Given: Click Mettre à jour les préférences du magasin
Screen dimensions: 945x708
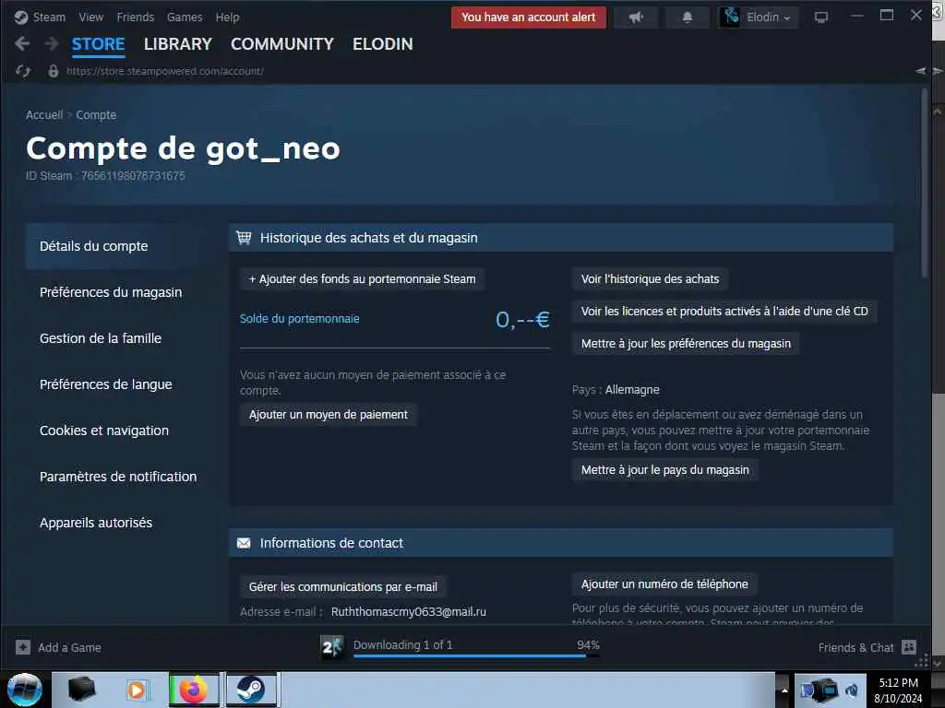Looking at the screenshot, I should [x=686, y=344].
